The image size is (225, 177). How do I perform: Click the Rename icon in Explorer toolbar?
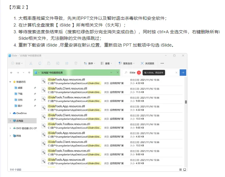pos(58,63)
